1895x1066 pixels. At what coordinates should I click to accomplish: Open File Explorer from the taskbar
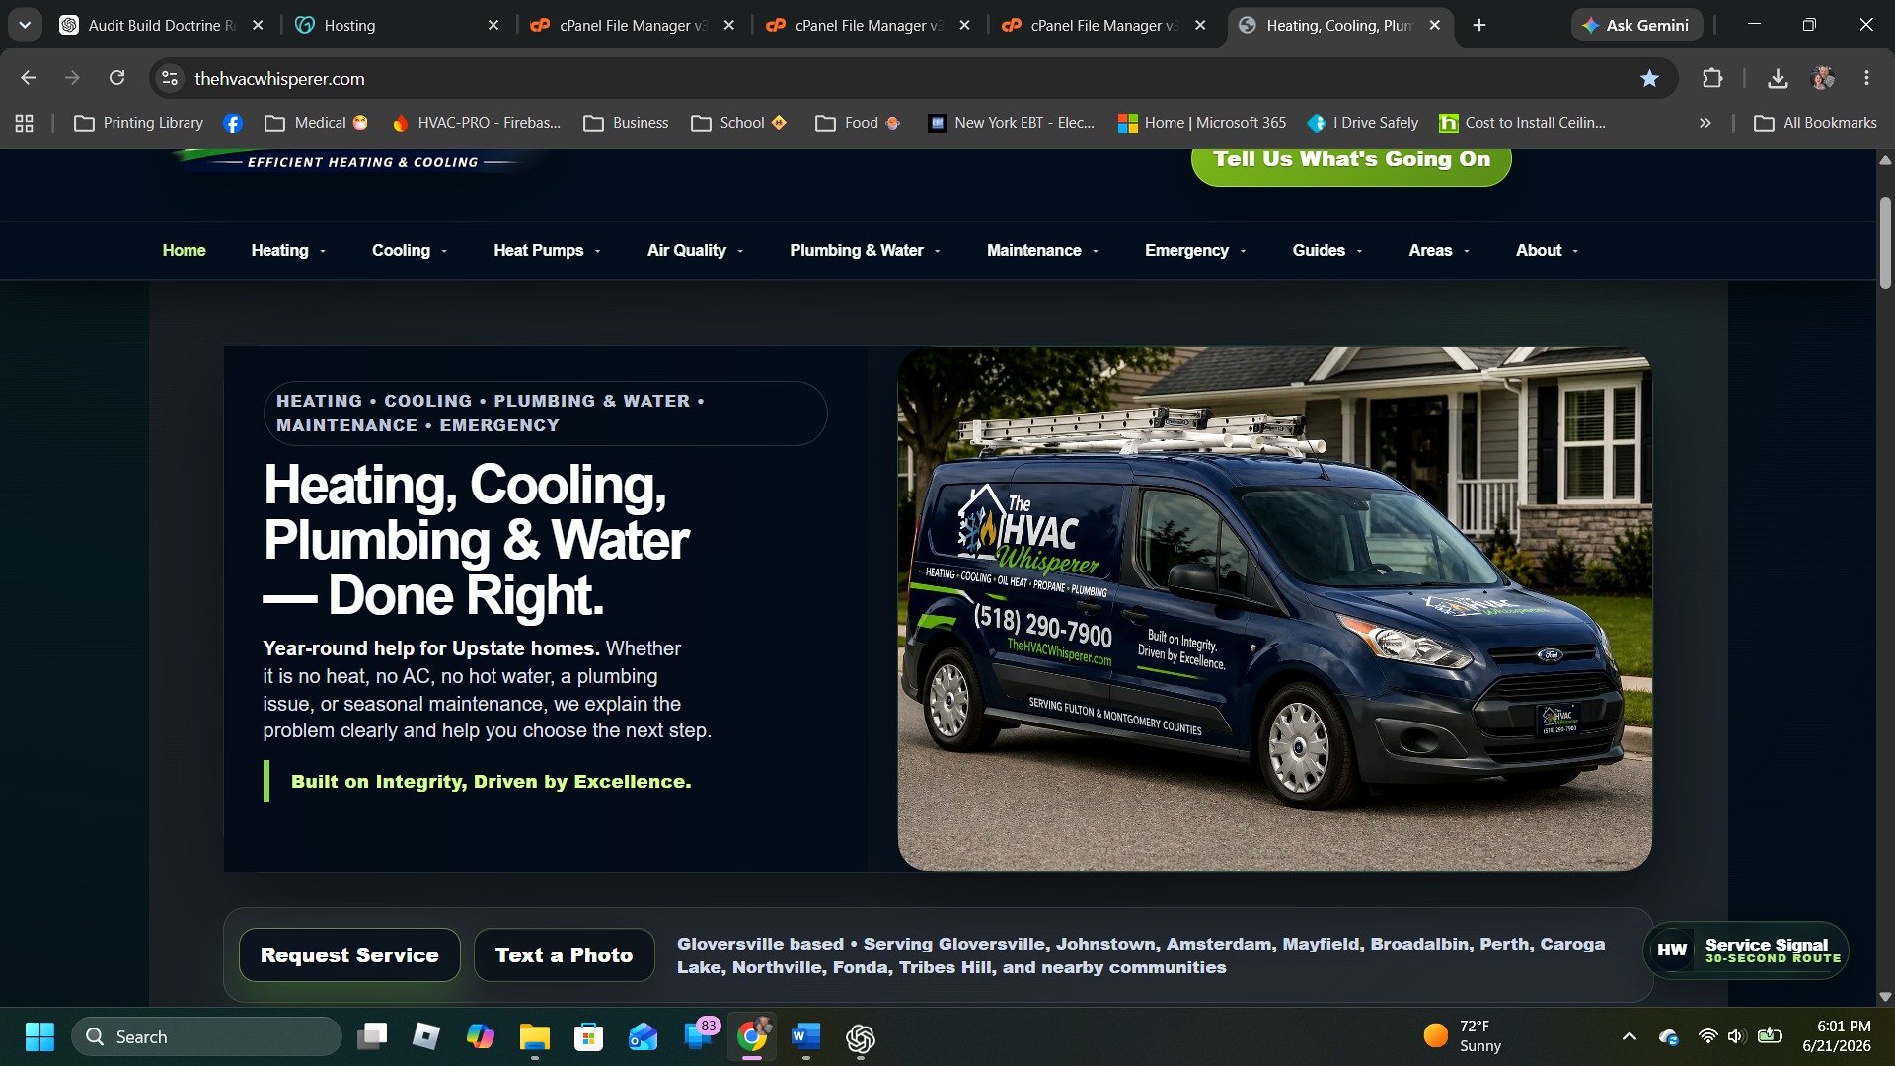click(x=534, y=1036)
